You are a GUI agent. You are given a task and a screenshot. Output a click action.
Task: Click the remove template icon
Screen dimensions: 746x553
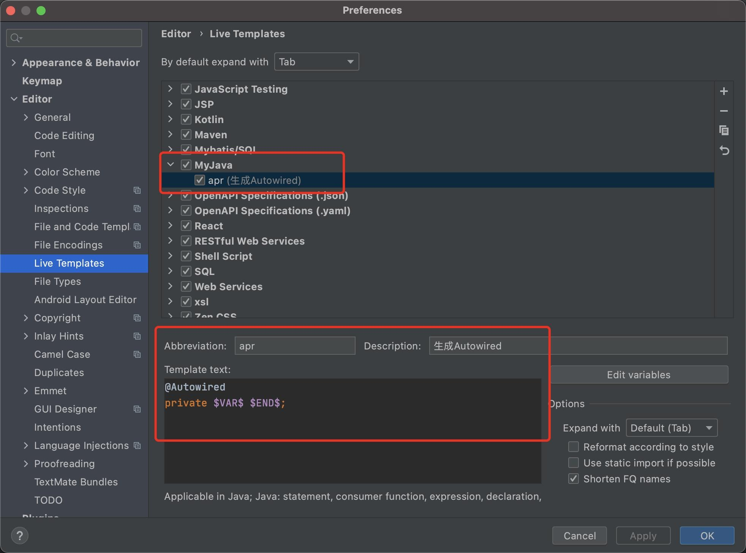point(724,111)
